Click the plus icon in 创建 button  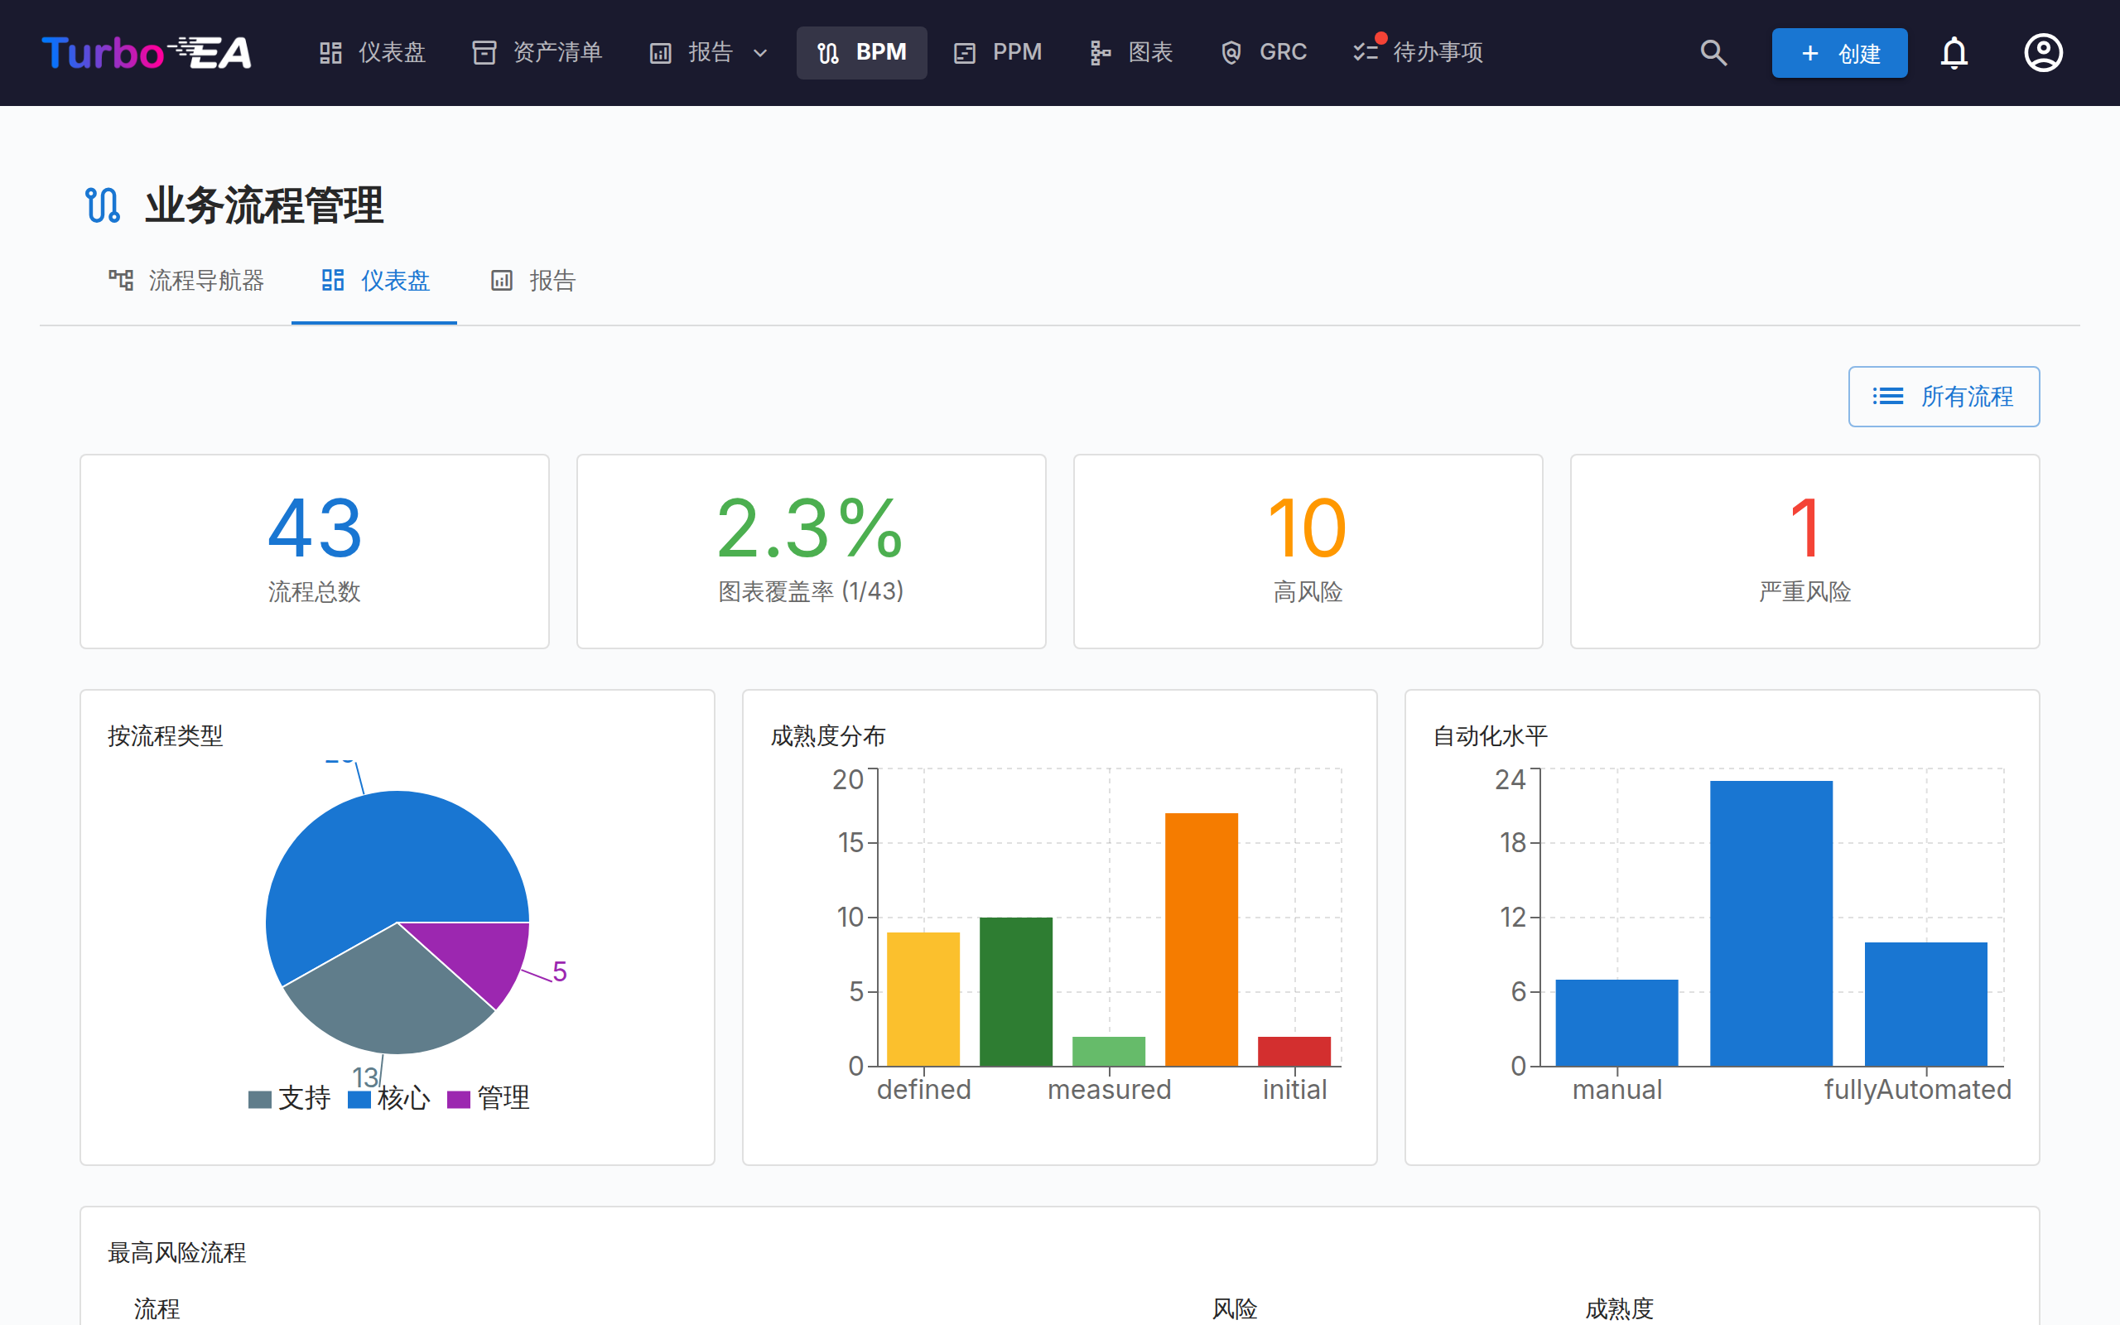[x=1810, y=54]
